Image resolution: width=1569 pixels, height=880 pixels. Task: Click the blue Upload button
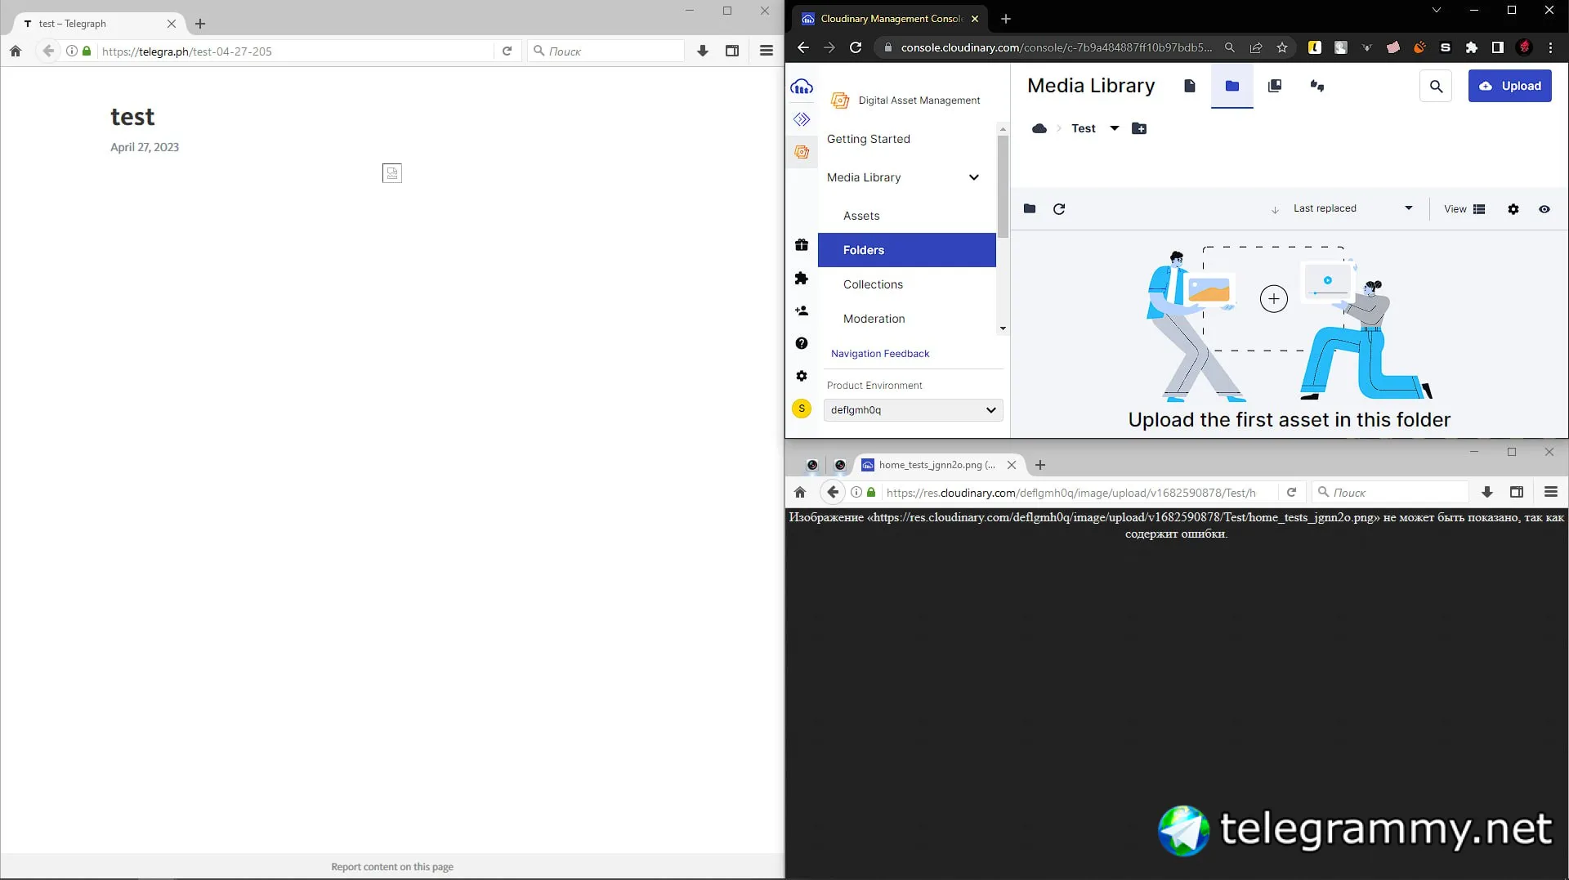1510,86
